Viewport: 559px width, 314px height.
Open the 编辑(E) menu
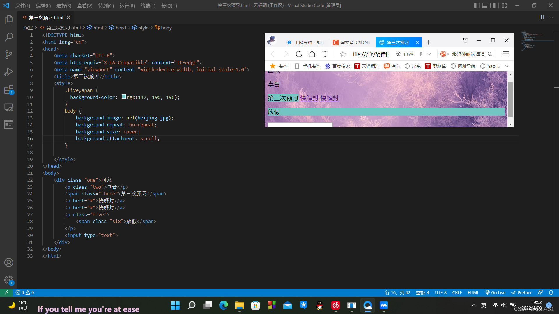point(43,6)
